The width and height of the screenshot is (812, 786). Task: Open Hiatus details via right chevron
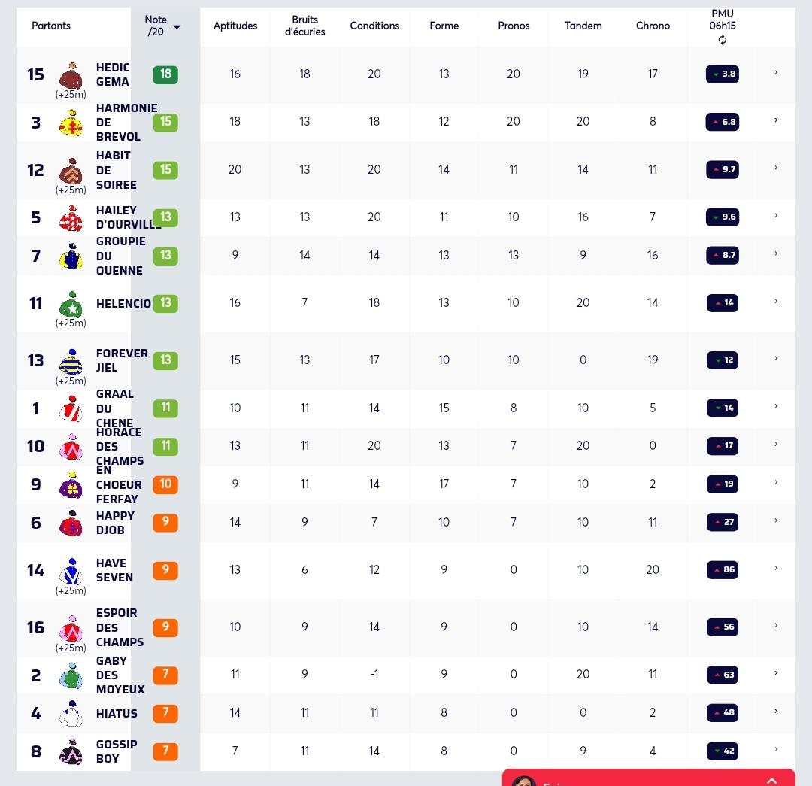coord(776,712)
